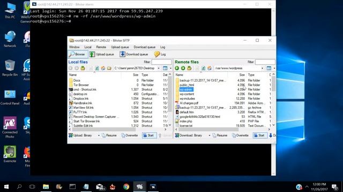Viewport: 343px width, 192px height.
Task: Open the Log toolbar button
Action: click(x=160, y=54)
